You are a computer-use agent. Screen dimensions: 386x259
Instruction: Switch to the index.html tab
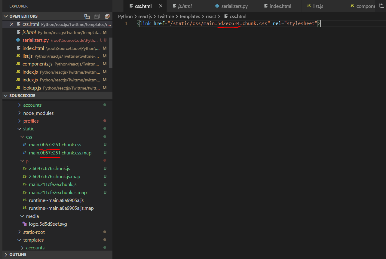pos(280,6)
